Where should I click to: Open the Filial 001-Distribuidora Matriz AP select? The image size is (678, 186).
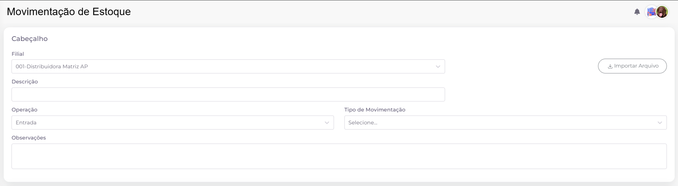pyautogui.click(x=228, y=66)
